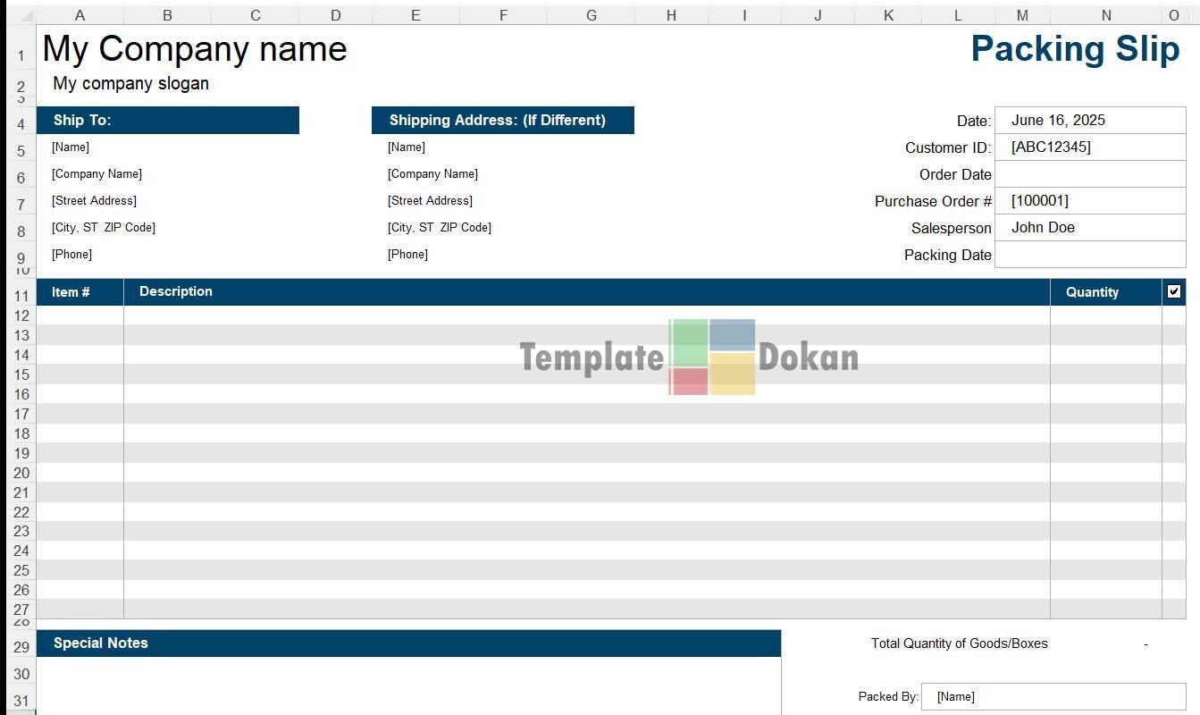Click the Shipping Address: (If Different) header
Image resolution: width=1200 pixels, height=715 pixels.
pyautogui.click(x=502, y=121)
